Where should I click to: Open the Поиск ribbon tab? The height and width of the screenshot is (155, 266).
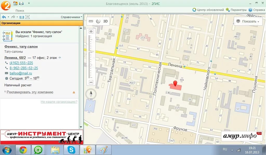tap(20, 10)
